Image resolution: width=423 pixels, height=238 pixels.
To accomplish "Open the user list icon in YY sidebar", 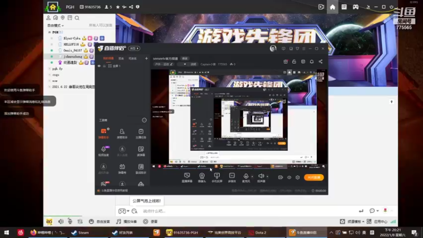I will tap(48, 18).
